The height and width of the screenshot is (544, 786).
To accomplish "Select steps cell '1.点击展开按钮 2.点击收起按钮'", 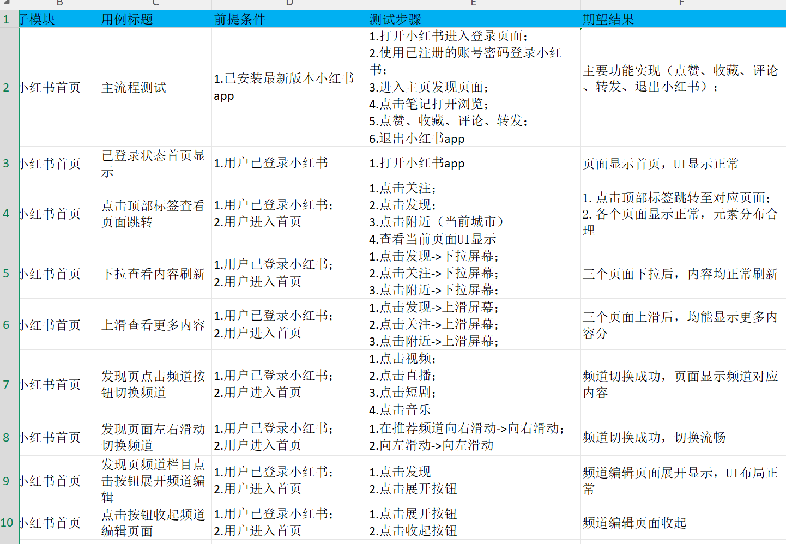I will [473, 522].
